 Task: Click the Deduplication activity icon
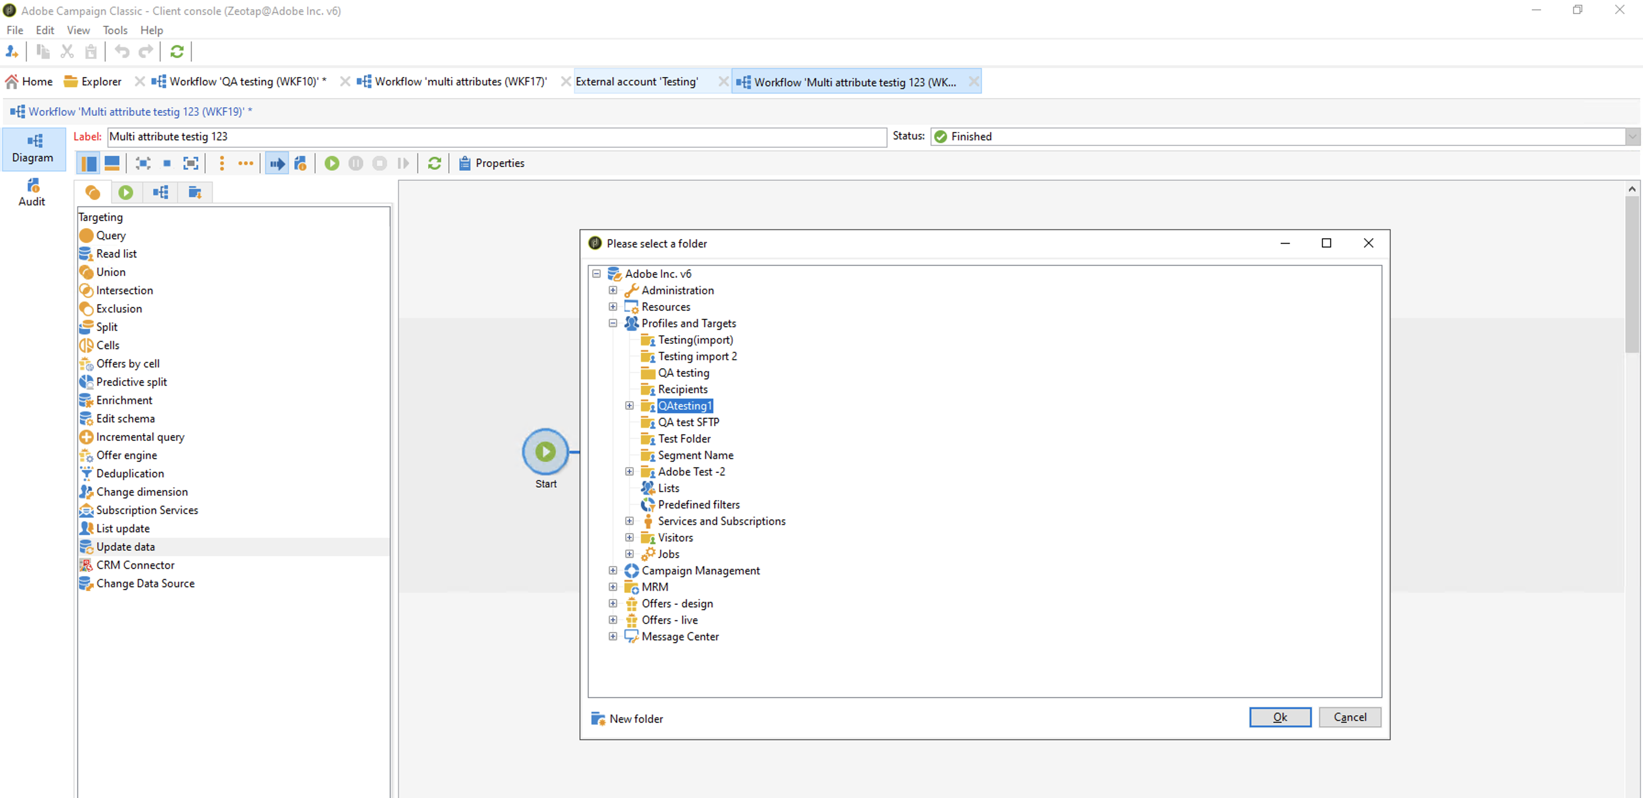tap(86, 474)
